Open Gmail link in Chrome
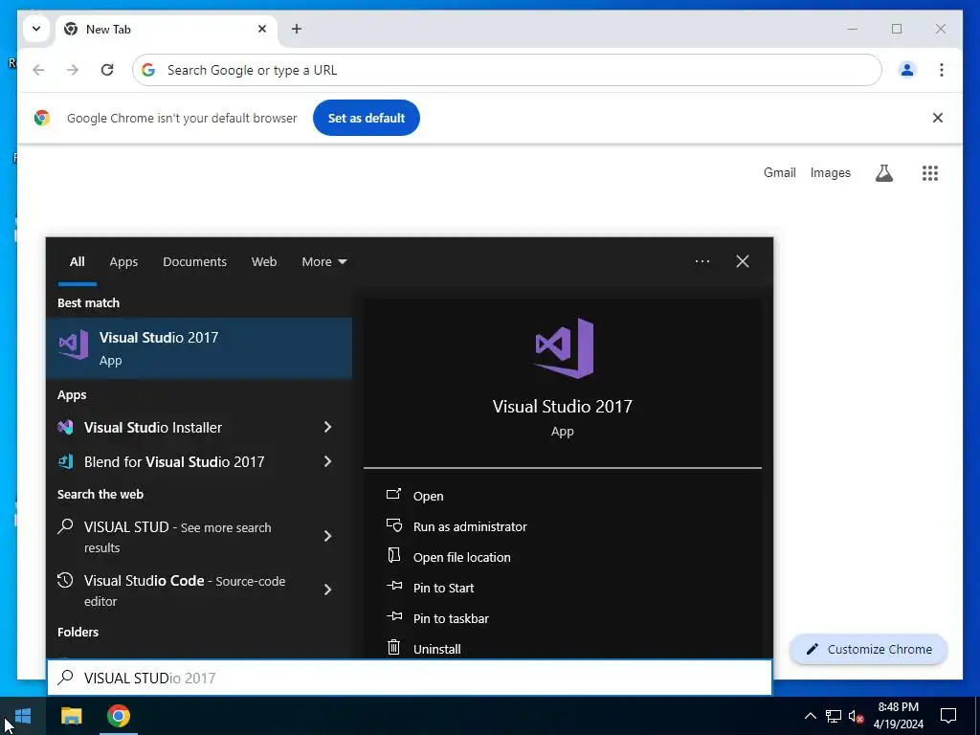Screen dimensions: 980x735 (x=779, y=173)
